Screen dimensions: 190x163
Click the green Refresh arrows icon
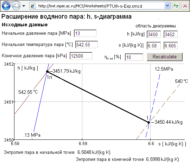176,6
